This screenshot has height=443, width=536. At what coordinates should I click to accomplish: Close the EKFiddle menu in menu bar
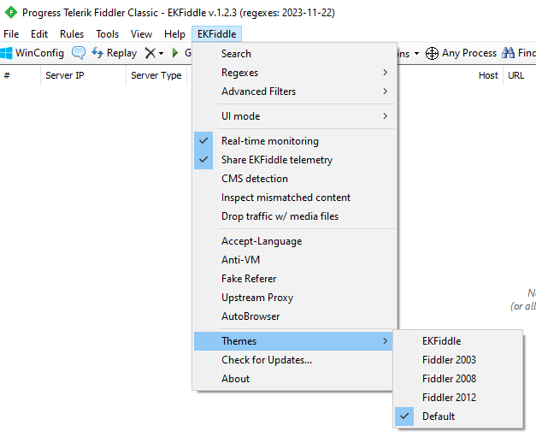tap(217, 34)
